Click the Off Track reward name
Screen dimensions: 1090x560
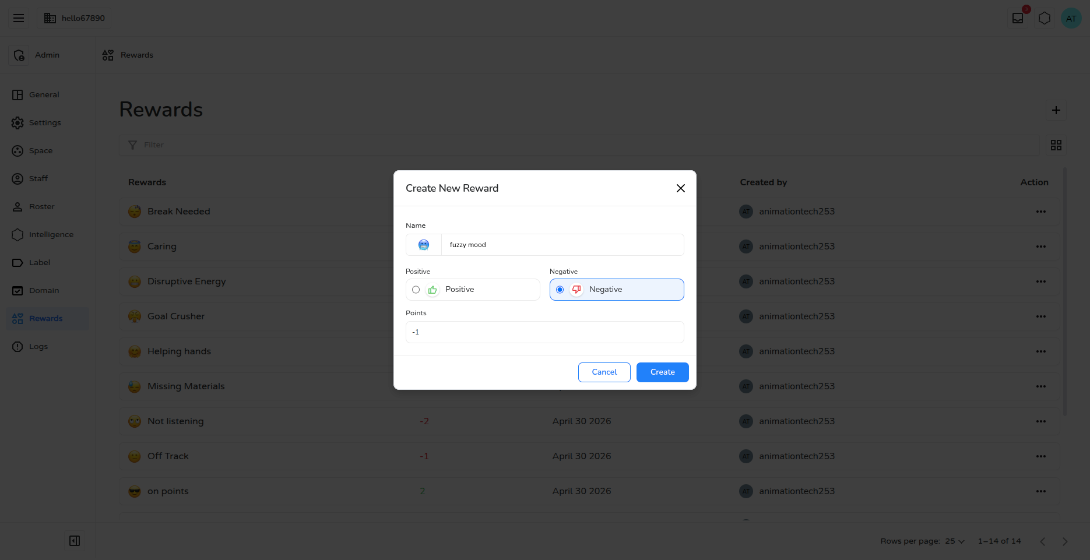click(168, 456)
